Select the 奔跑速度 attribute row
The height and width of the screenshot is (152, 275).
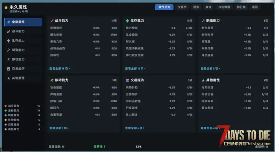tap(83, 94)
